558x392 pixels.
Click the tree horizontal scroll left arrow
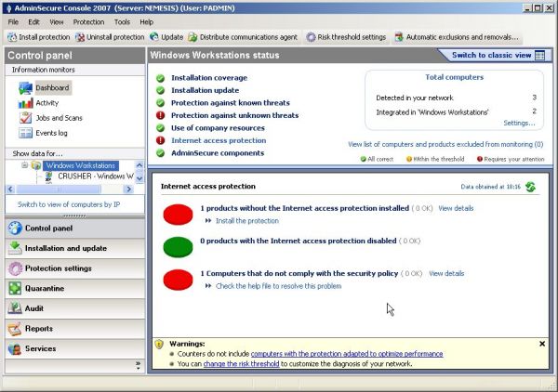[10, 189]
